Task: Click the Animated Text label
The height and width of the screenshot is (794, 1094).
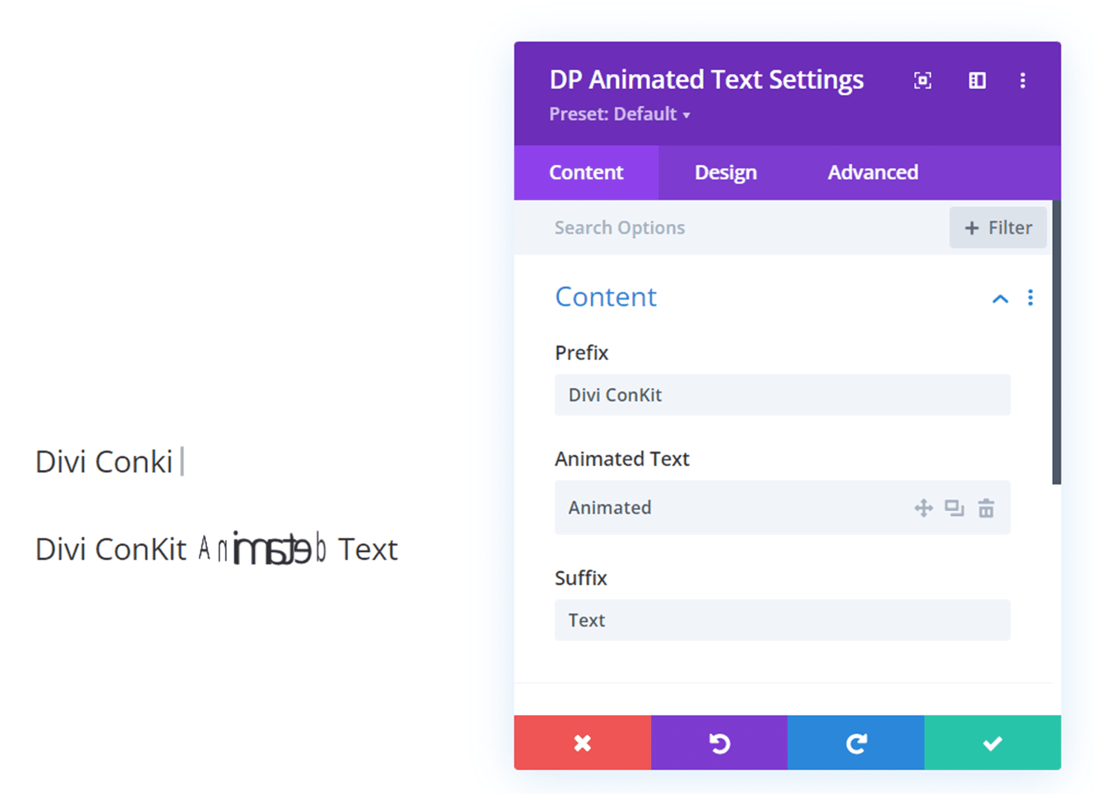Action: tap(622, 459)
